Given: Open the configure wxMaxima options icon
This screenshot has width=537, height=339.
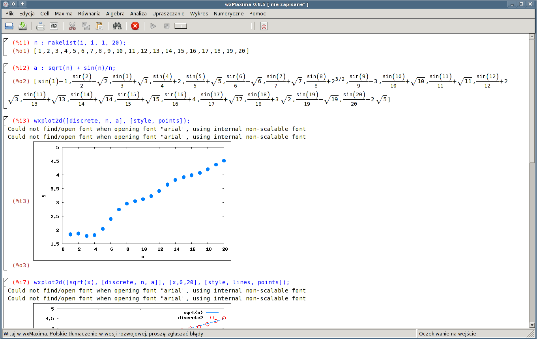Looking at the screenshot, I should click(x=54, y=26).
